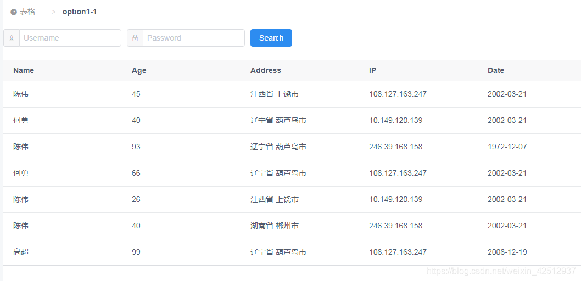
Task: Select the option1-1 breadcrumb item
Action: (80, 12)
